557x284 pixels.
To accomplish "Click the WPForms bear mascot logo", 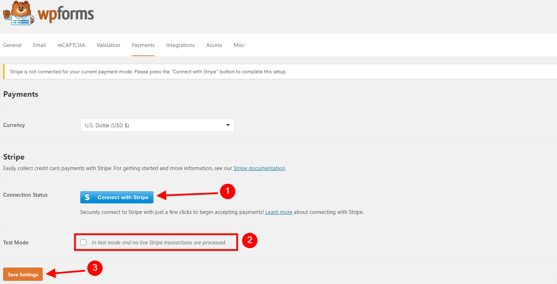I will point(19,13).
